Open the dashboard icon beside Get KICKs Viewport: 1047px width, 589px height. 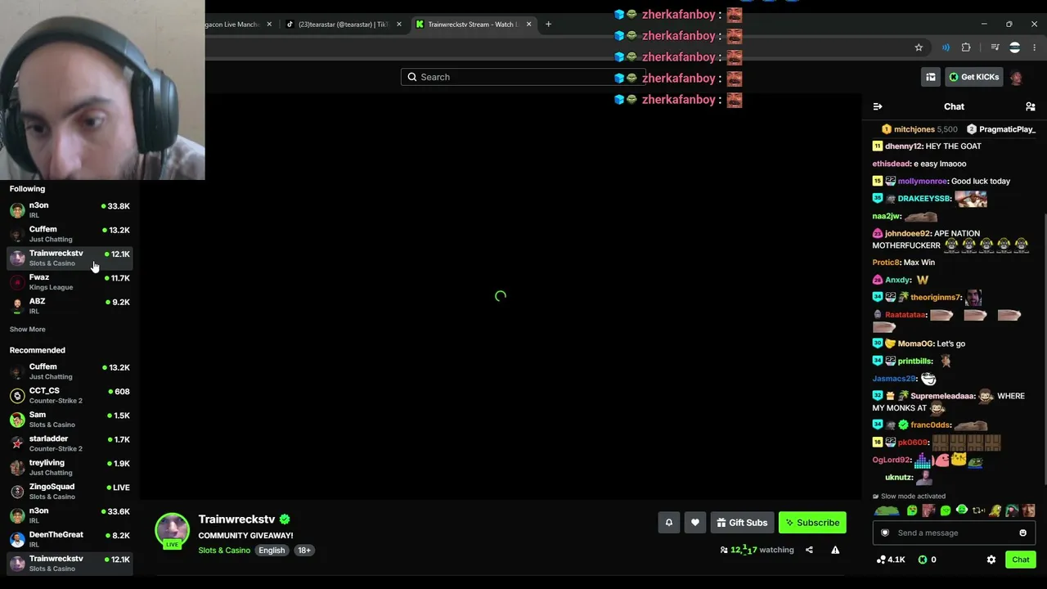[931, 77]
